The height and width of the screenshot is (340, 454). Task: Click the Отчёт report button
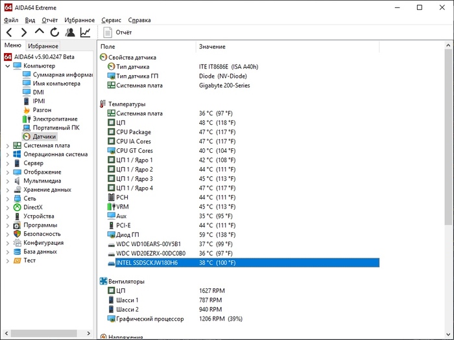click(119, 32)
